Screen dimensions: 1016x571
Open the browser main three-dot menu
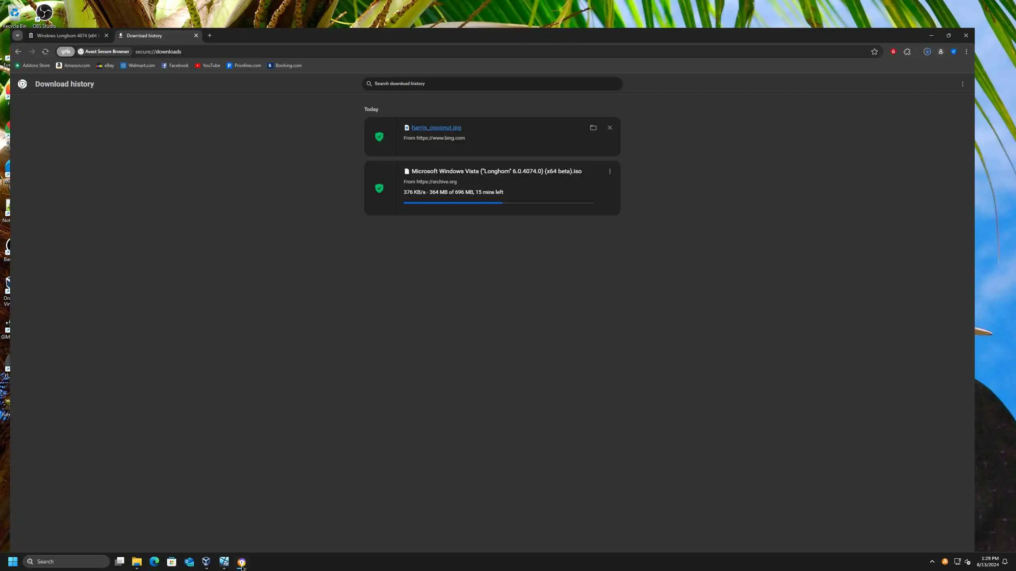coord(966,52)
